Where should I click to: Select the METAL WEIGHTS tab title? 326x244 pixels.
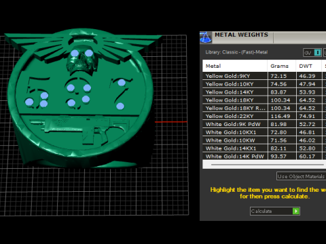point(241,35)
